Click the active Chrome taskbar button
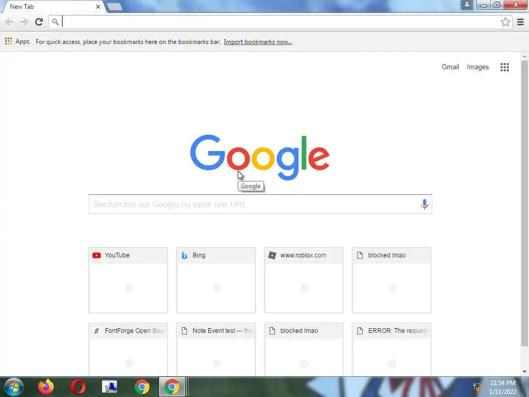Viewport: 529px width, 397px height. pyautogui.click(x=172, y=387)
